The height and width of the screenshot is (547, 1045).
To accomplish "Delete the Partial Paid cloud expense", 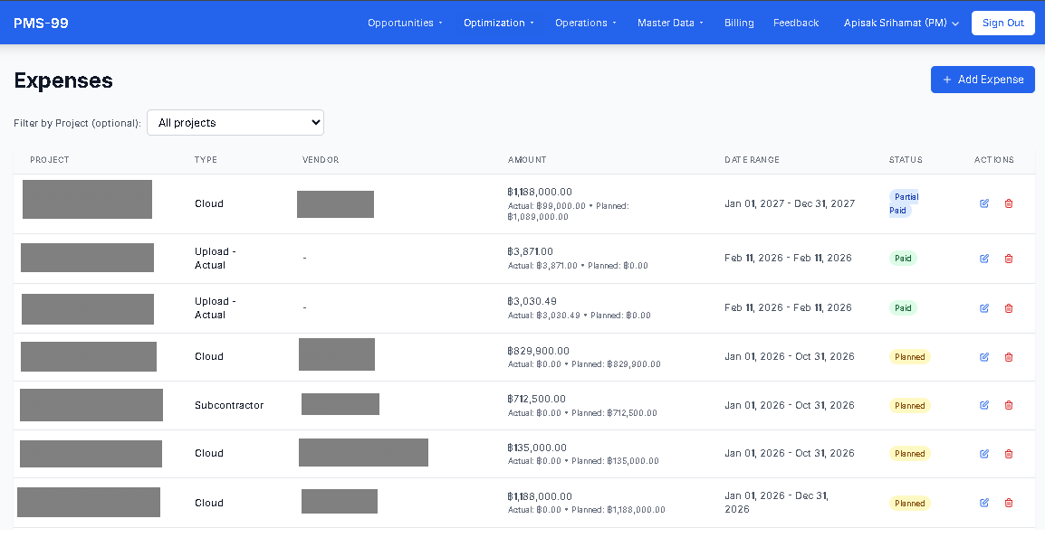I will pos(1009,203).
